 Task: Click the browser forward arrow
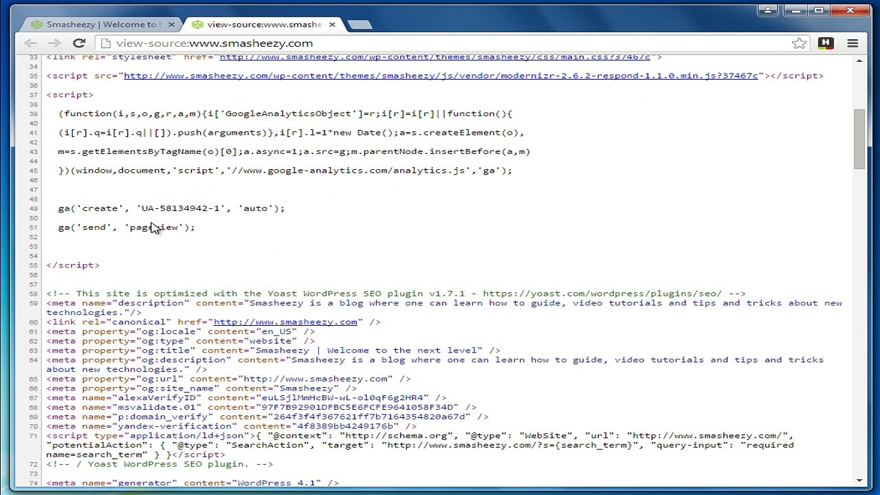point(55,43)
